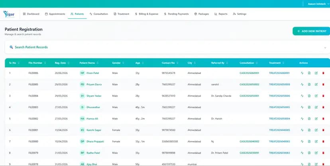Edit Radhe Patel patient record

coord(316,153)
